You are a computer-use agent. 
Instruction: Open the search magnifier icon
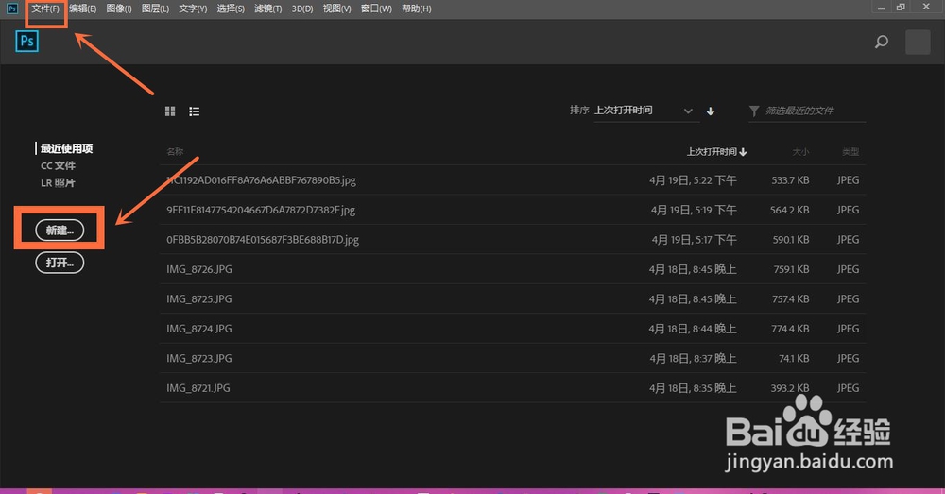tap(881, 42)
